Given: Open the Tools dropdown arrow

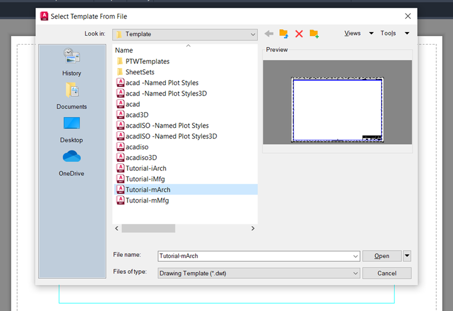Looking at the screenshot, I should (407, 33).
